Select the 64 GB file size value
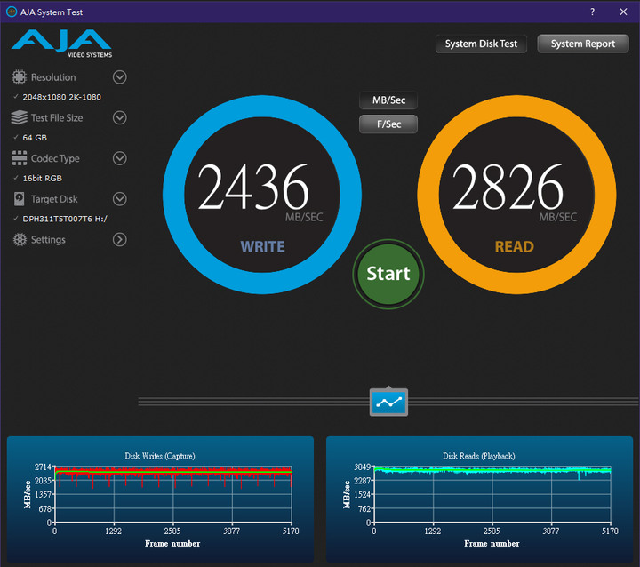This screenshot has width=640, height=567. coord(35,138)
